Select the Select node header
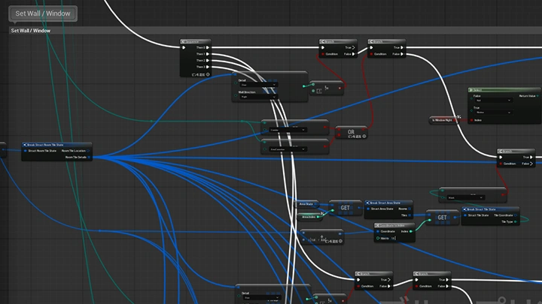The width and height of the screenshot is (542, 304). pyautogui.click(x=504, y=90)
